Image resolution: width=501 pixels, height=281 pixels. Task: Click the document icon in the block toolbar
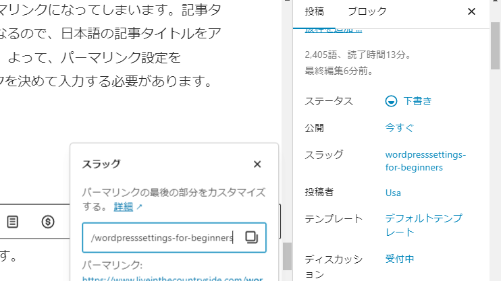[13, 221]
